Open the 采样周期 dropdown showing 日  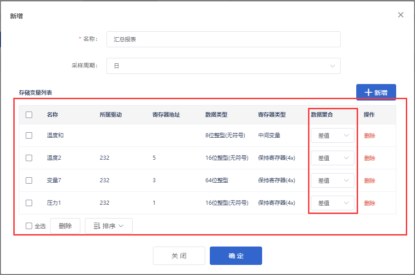224,66
